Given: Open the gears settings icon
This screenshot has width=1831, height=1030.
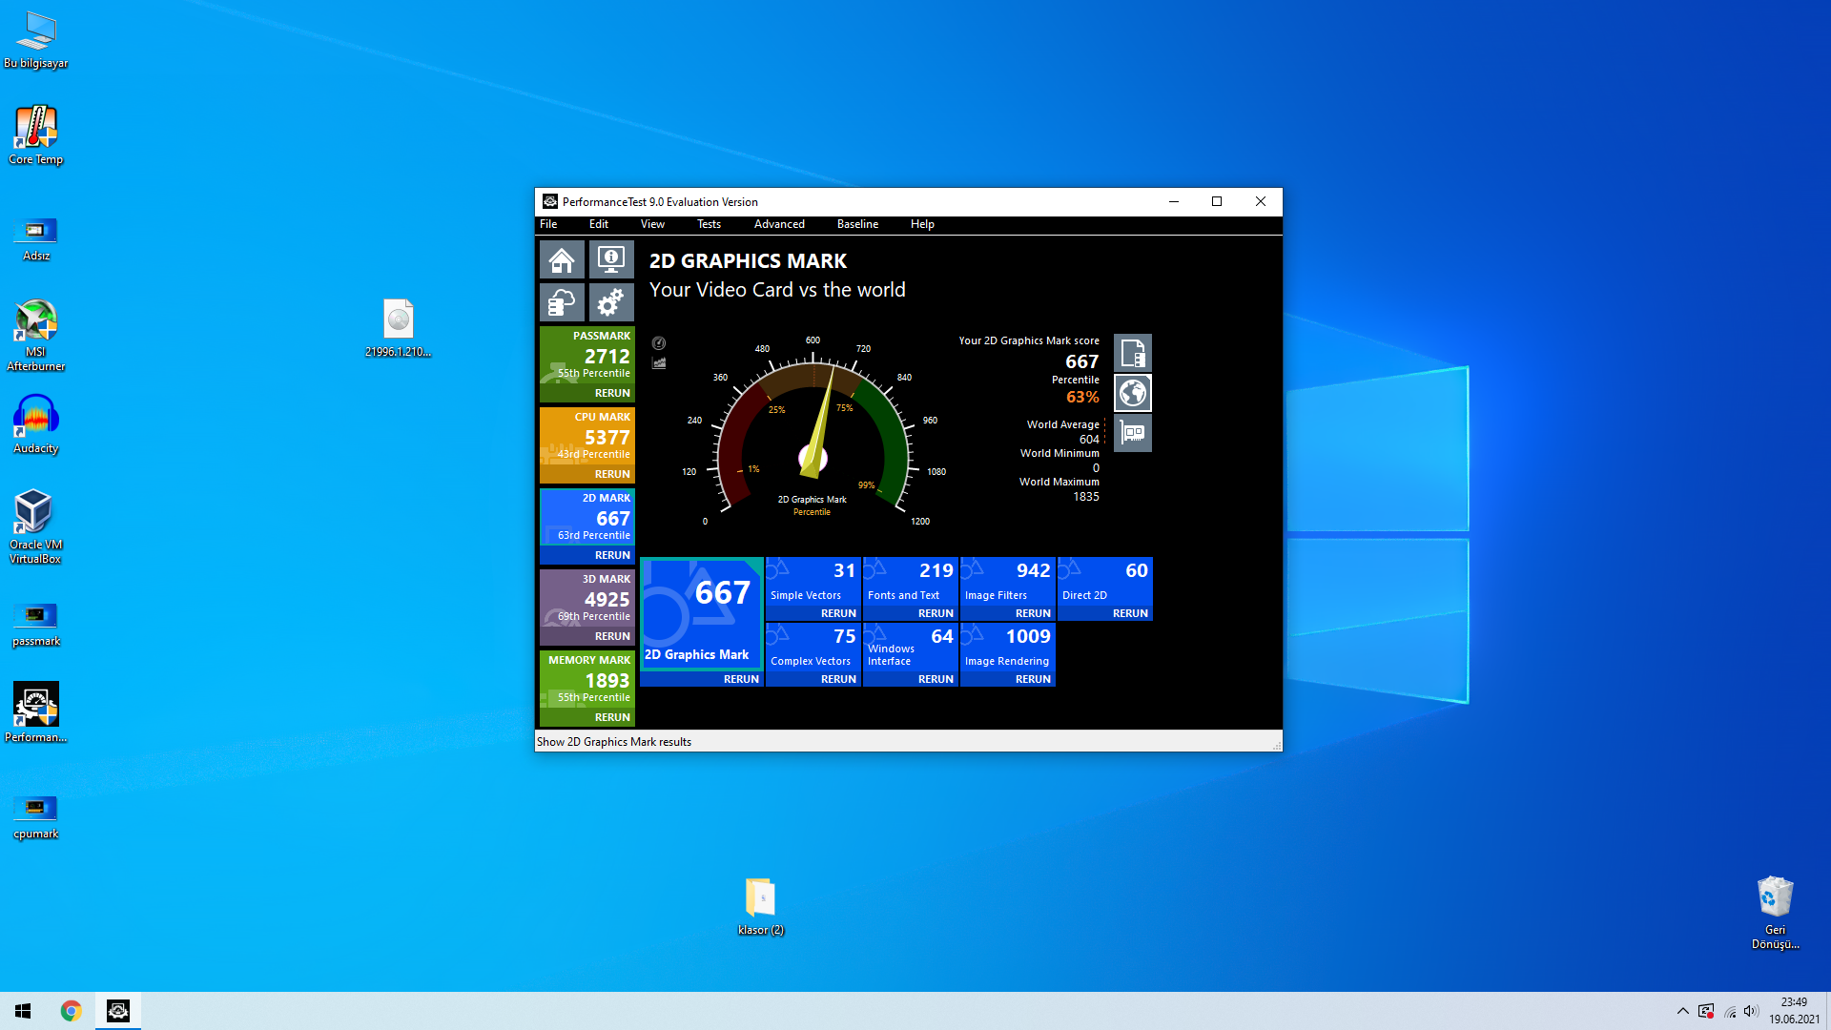Looking at the screenshot, I should coord(611,303).
